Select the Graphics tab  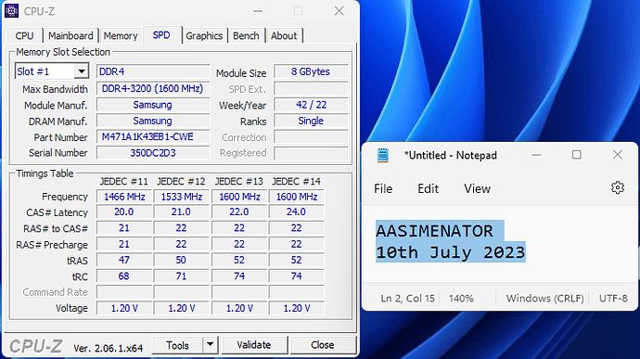coord(204,36)
